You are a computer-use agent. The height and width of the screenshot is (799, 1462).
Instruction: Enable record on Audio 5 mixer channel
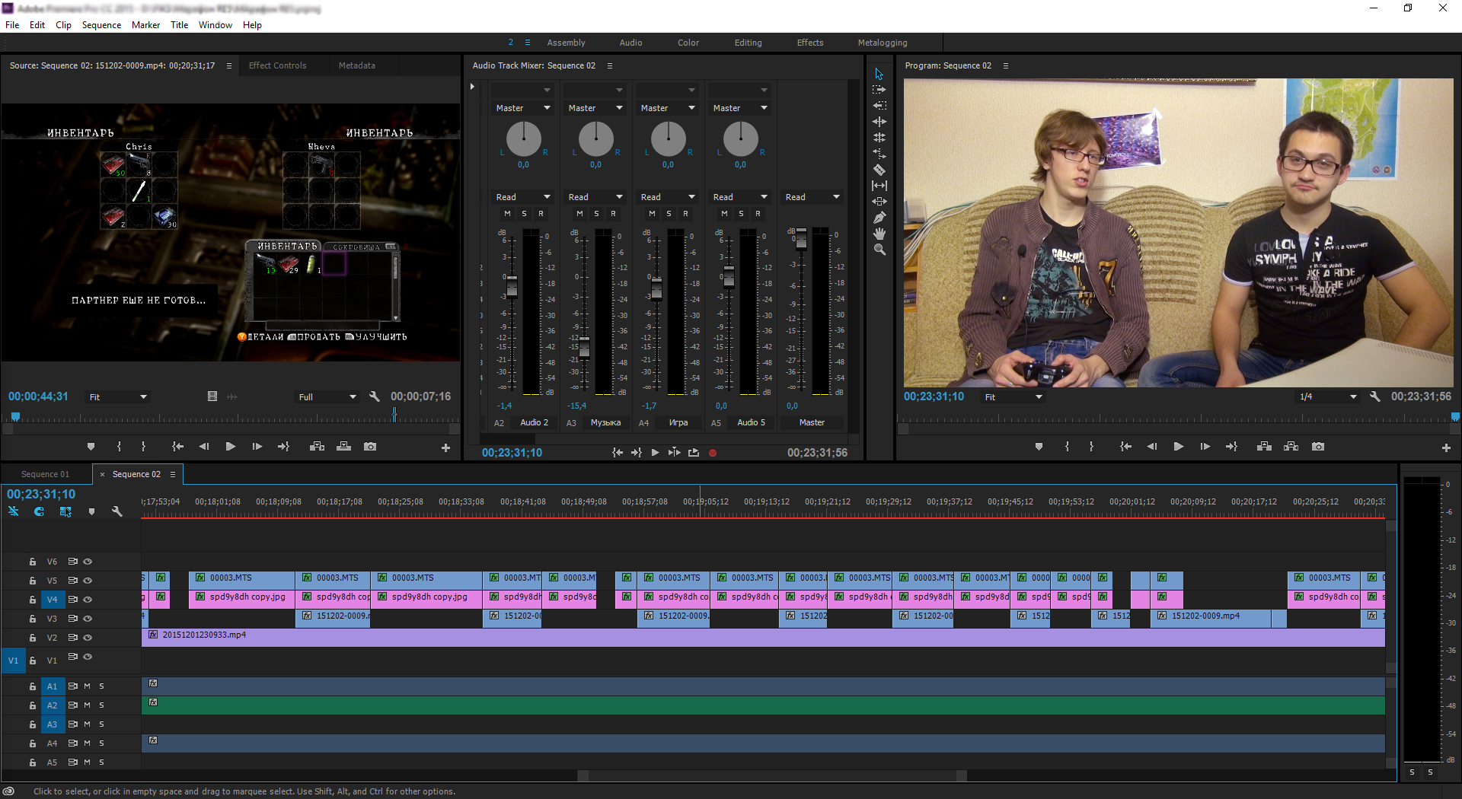758,214
